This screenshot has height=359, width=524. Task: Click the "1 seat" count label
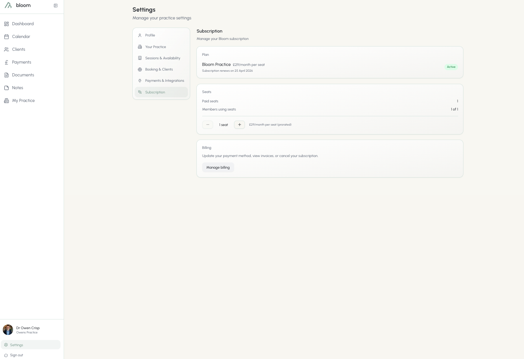click(x=224, y=125)
